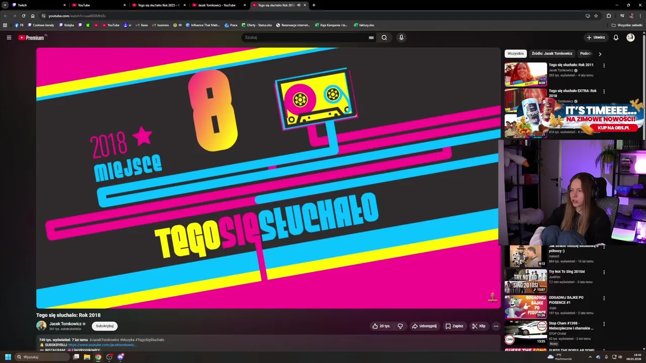Reload the current page
The width and height of the screenshot is (646, 363).
23,16
